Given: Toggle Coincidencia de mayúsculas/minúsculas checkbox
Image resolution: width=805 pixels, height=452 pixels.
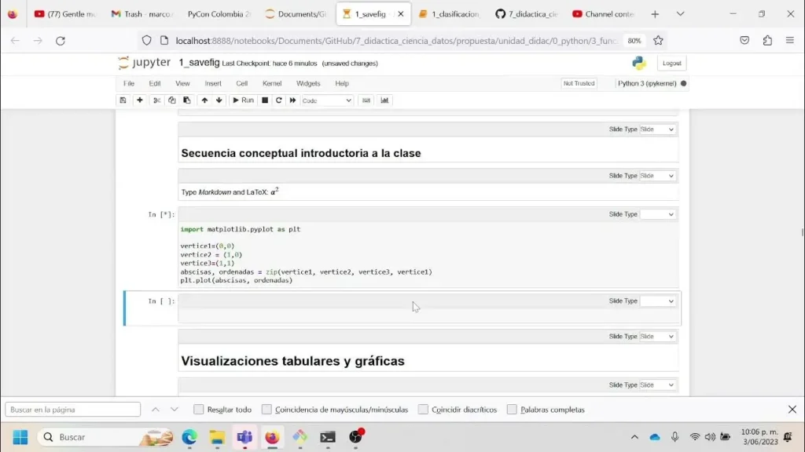Looking at the screenshot, I should tap(267, 410).
